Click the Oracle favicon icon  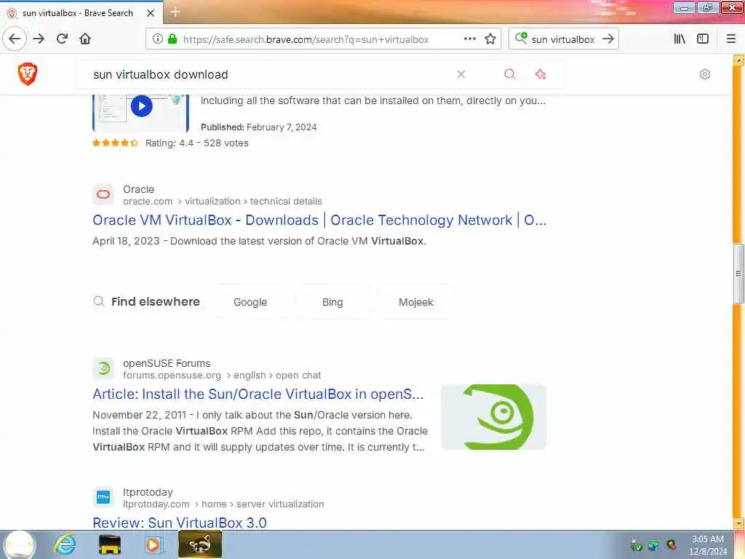[x=103, y=194]
